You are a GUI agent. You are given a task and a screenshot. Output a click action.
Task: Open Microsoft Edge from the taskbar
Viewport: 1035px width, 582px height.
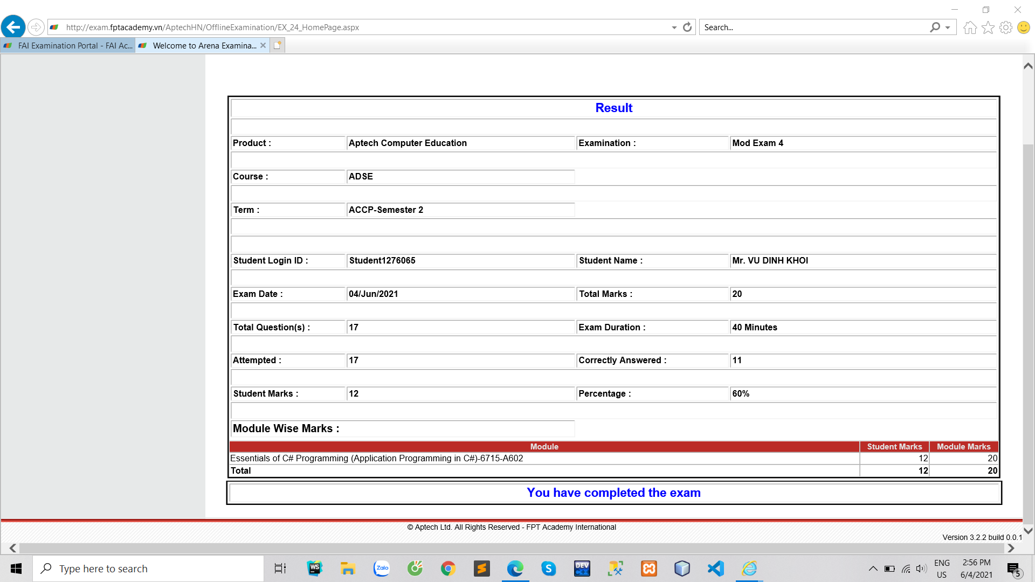click(515, 569)
